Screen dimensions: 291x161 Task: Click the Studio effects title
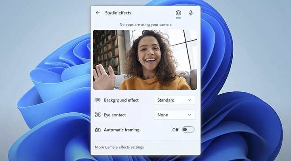[x=118, y=13]
